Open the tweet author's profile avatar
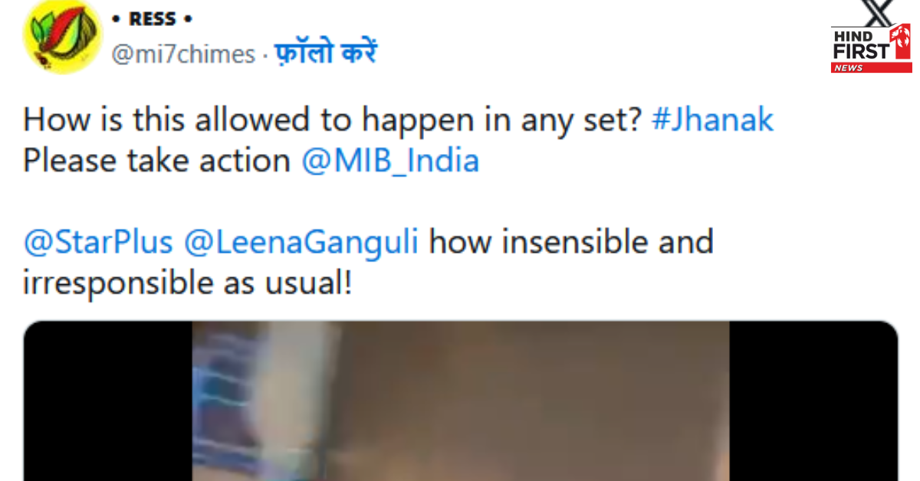The image size is (920, 481). 63,37
